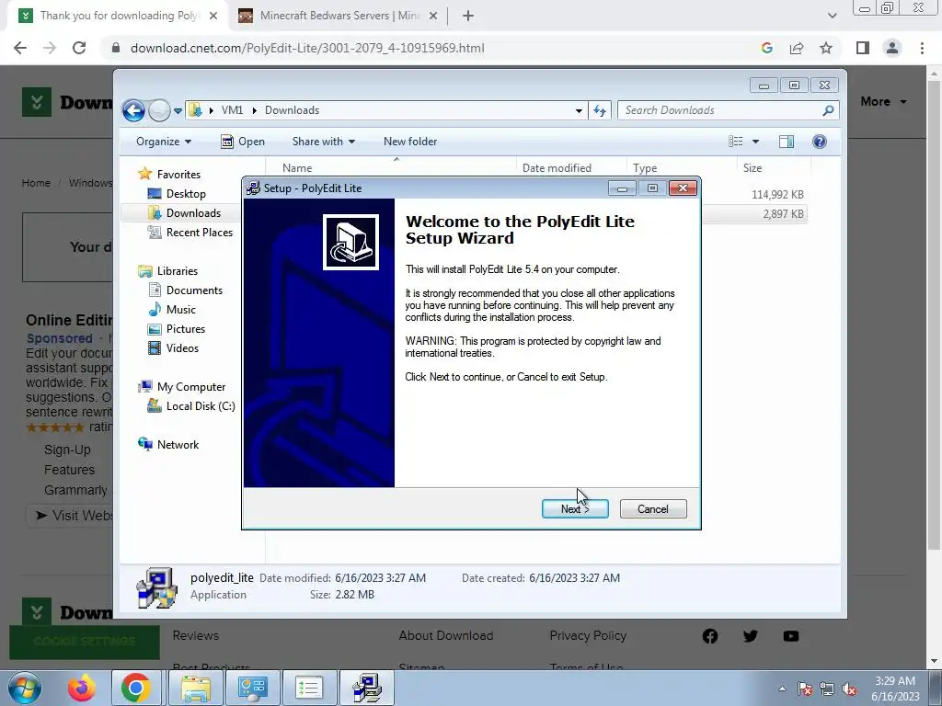Click the Google icon in address bar

point(767,48)
